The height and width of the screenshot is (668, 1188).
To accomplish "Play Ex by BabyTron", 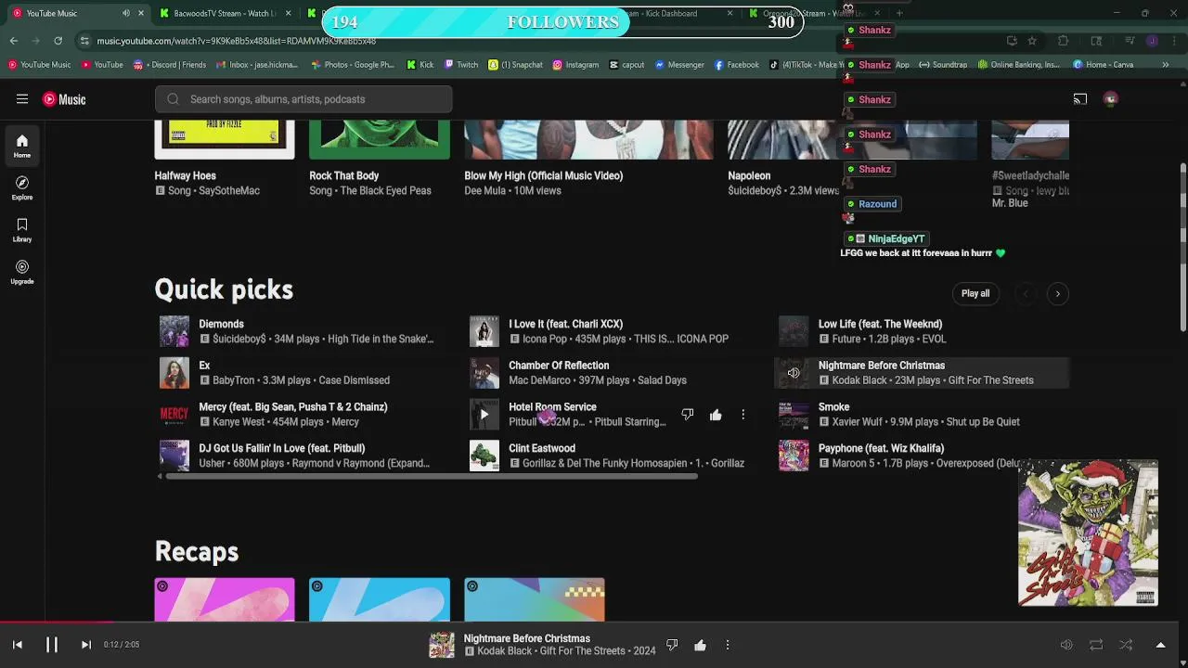I will click(x=204, y=366).
